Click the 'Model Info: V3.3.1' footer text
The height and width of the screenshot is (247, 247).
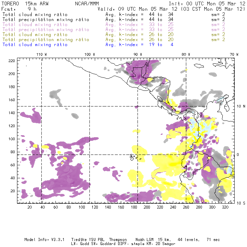point(44,240)
